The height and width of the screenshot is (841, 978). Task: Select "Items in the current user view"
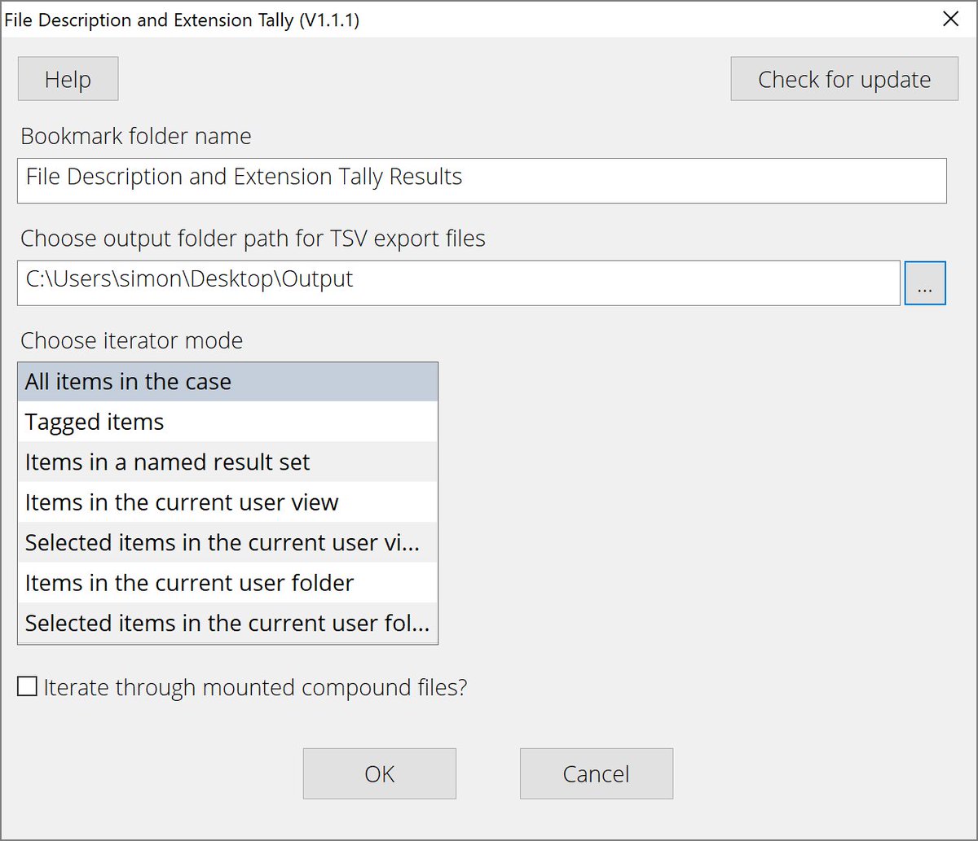click(x=181, y=502)
